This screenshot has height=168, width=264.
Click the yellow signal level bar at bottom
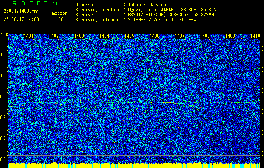click(134, 165)
